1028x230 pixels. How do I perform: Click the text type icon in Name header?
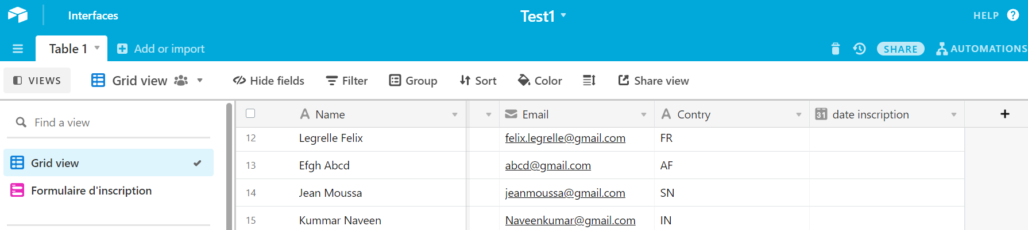point(305,114)
